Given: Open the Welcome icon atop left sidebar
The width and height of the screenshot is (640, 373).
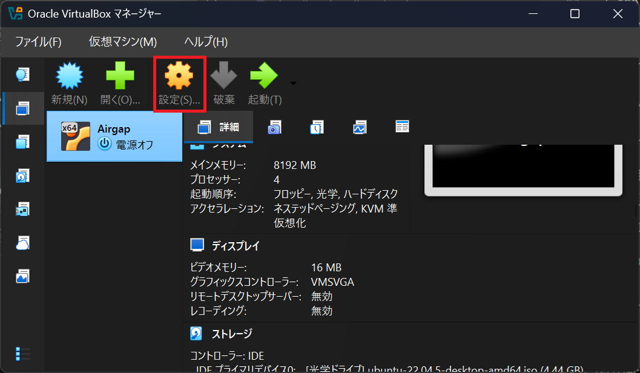Looking at the screenshot, I should (x=22, y=74).
